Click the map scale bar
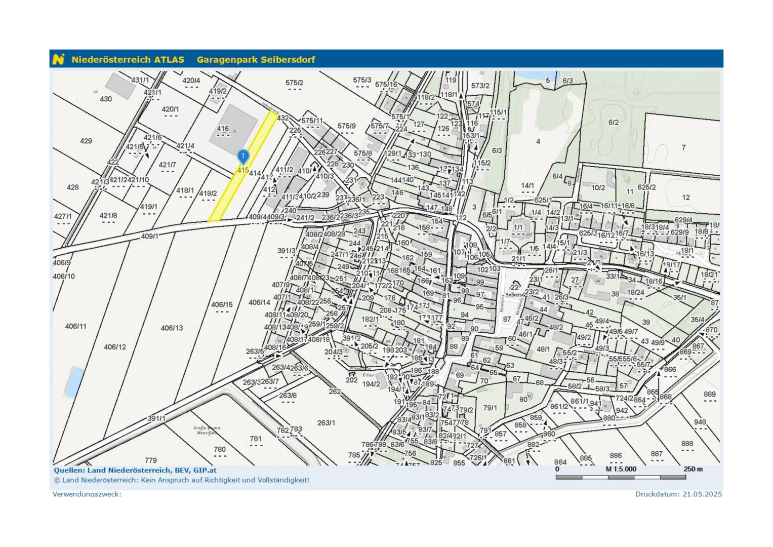773x547 pixels. [621, 477]
